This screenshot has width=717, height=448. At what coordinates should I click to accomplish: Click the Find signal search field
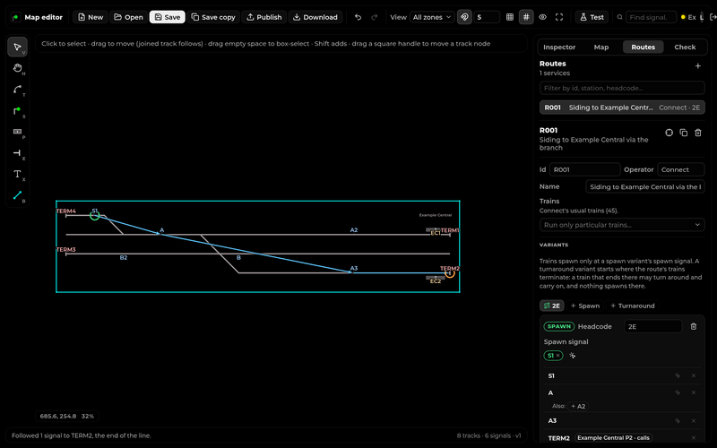coord(651,17)
